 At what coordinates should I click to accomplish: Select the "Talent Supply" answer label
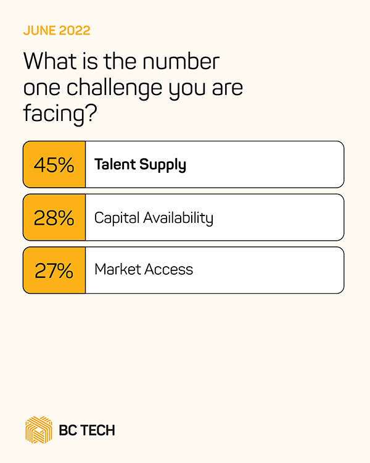click(140, 165)
